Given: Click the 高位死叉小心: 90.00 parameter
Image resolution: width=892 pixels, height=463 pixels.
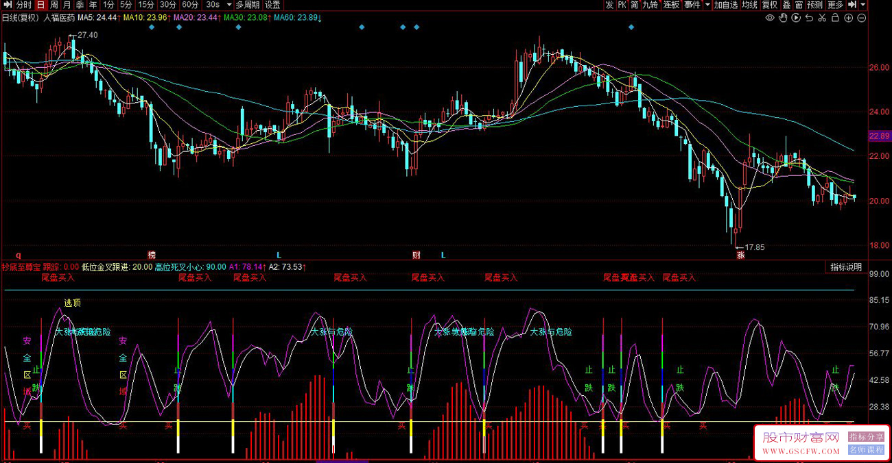Looking at the screenshot, I should coord(191,267).
